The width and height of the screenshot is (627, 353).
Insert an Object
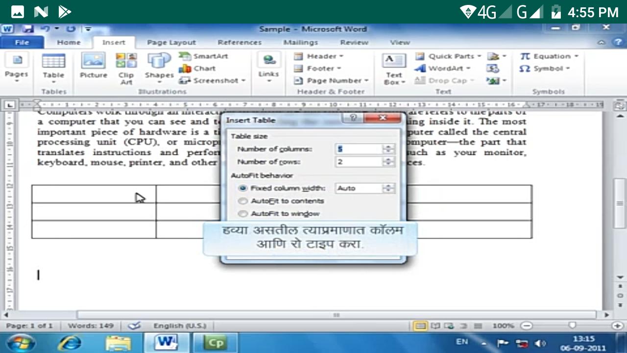point(496,80)
